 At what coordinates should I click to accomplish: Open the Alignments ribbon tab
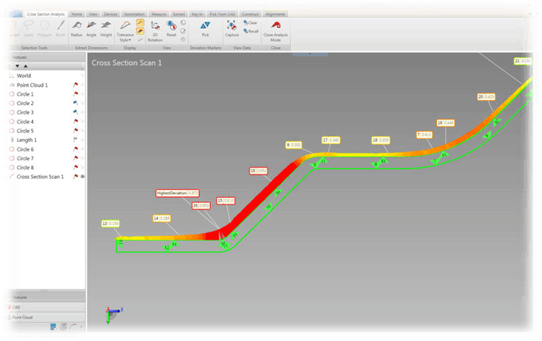(275, 14)
